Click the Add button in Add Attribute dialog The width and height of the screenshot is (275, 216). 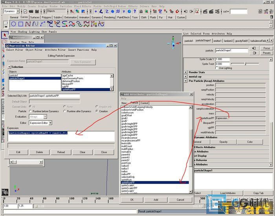point(156,199)
